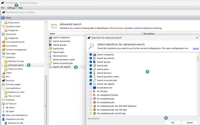Click the Shortcuts icon in tree
The height and width of the screenshot is (125, 200).
pyautogui.click(x=4, y=80)
